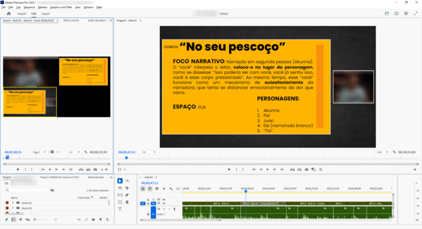This screenshot has height=229, width=422.
Task: Expand the (Aula 01) bin
Action: (13, 203)
